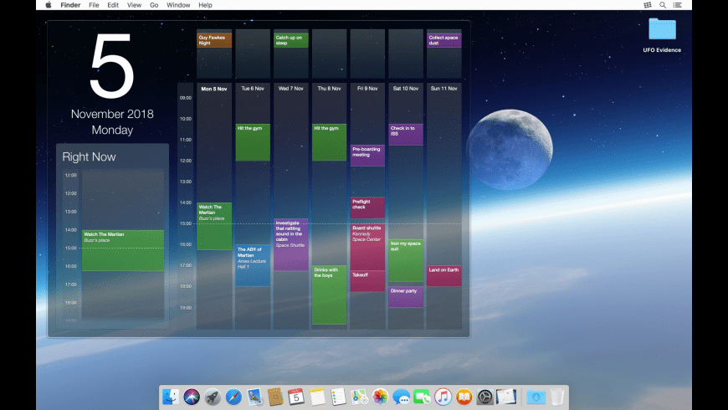Open Notification Center in menu bar

pyautogui.click(x=679, y=5)
